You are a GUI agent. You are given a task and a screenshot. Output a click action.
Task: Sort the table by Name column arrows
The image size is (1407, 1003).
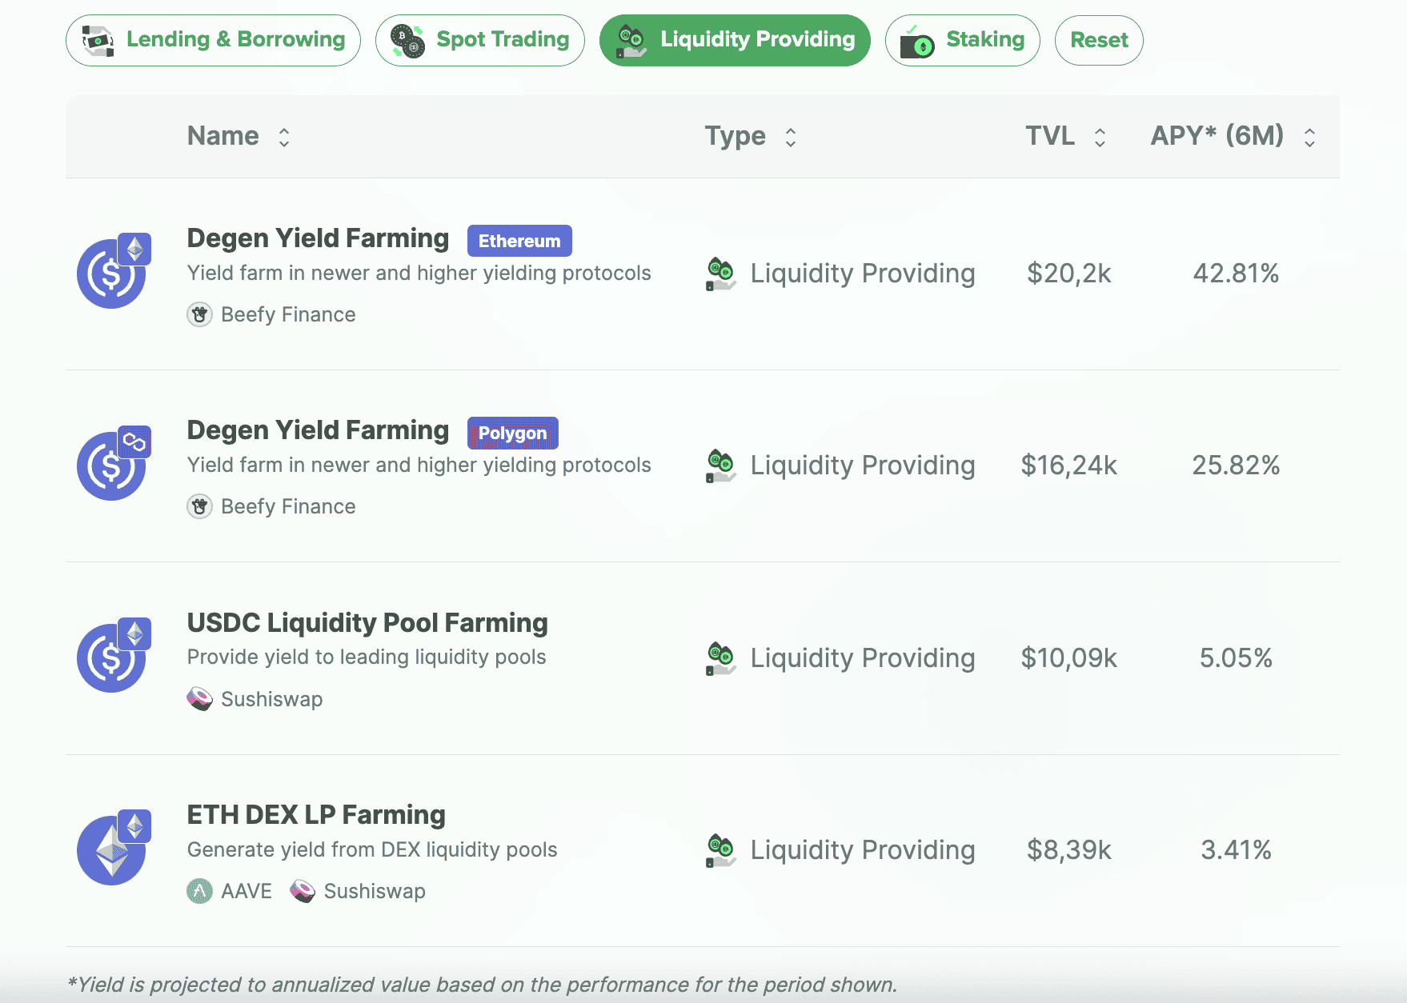284,138
